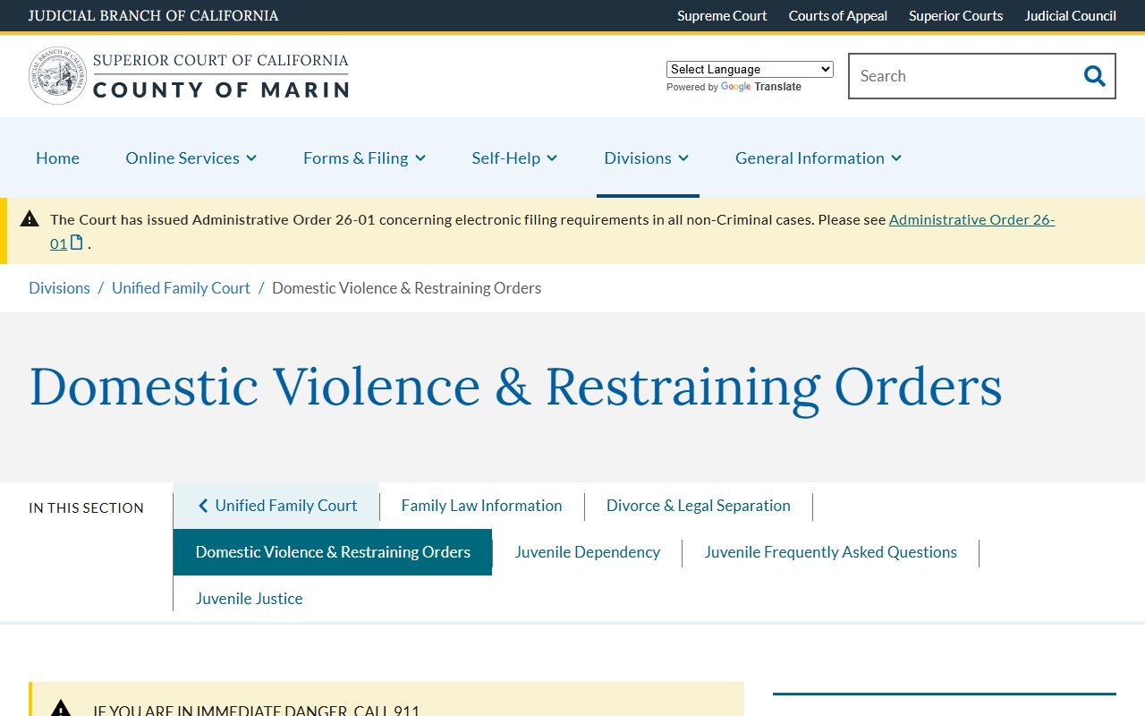The height and width of the screenshot is (716, 1145).
Task: Click the Superior Court County of Marin title
Action: (221, 76)
